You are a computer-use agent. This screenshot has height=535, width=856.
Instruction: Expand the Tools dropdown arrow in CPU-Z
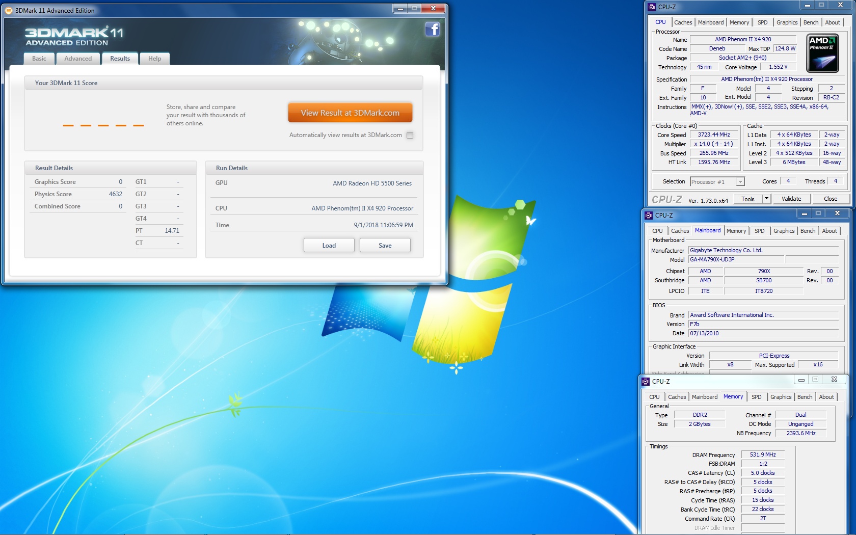[766, 199]
